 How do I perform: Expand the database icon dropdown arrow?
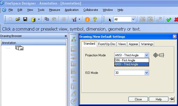click(x=39, y=19)
